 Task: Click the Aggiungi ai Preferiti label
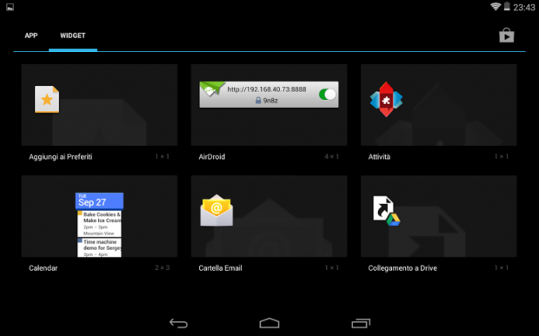(61, 157)
